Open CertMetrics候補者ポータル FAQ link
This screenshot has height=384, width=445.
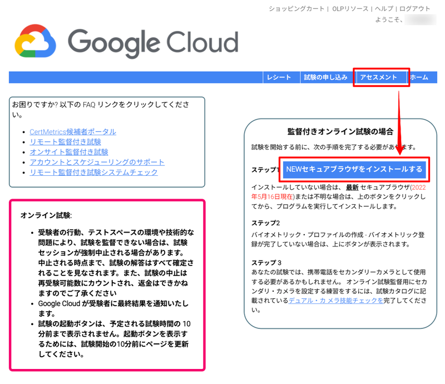[x=73, y=132]
